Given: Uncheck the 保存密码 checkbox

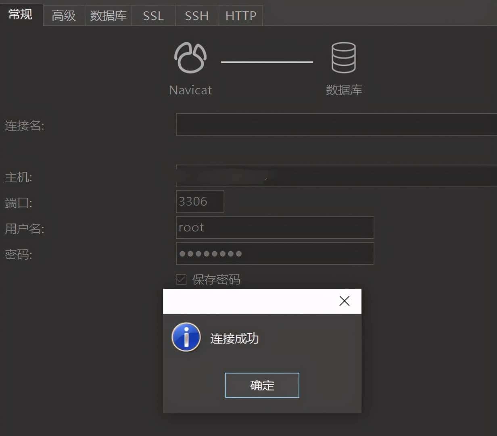Looking at the screenshot, I should (181, 280).
